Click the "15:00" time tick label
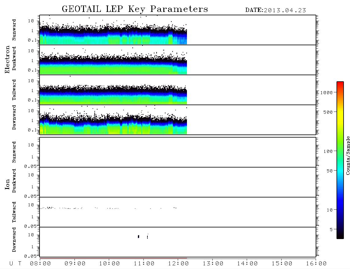This screenshot has width=350, height=269. [282, 264]
